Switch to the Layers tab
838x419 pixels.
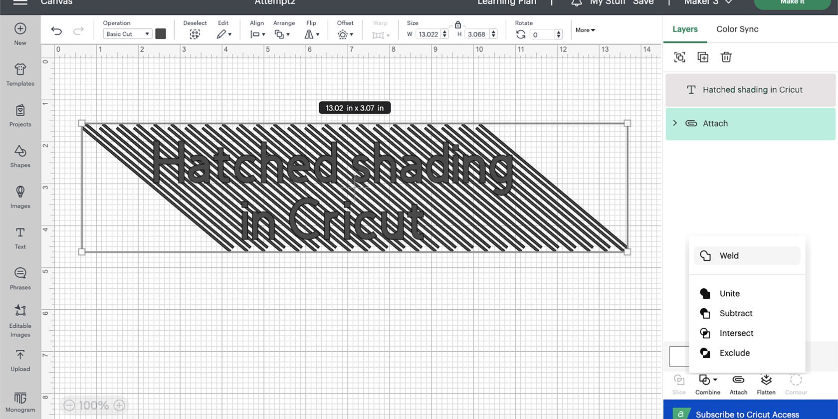tap(685, 29)
